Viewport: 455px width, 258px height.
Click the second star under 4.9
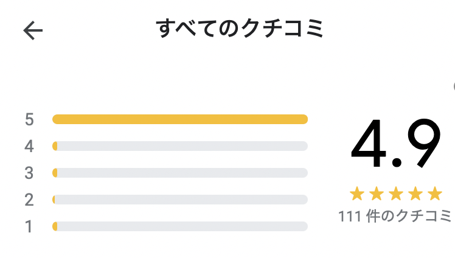point(377,193)
